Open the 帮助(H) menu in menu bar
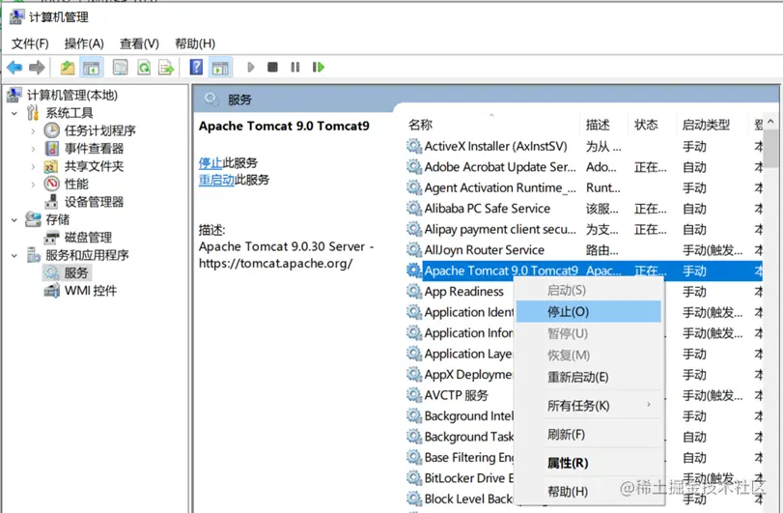Image resolution: width=783 pixels, height=513 pixels. coord(195,43)
